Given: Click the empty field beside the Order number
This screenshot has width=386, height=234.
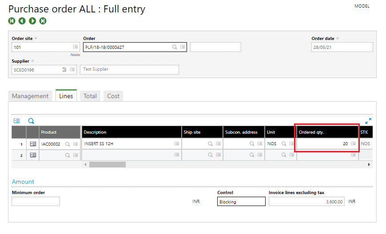Looking at the screenshot, I should pyautogui.click(x=215, y=47).
